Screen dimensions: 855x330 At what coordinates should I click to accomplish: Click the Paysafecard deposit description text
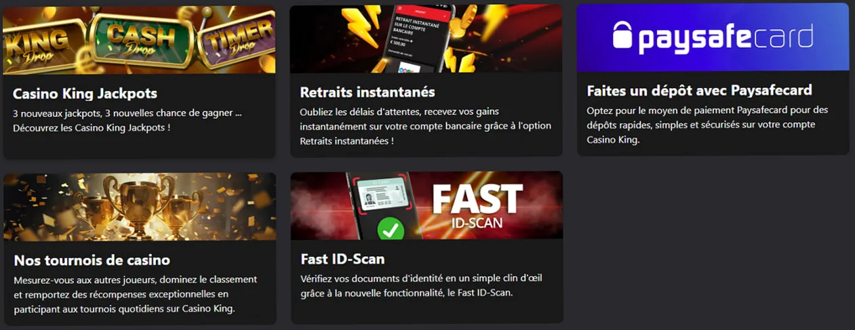click(x=707, y=125)
